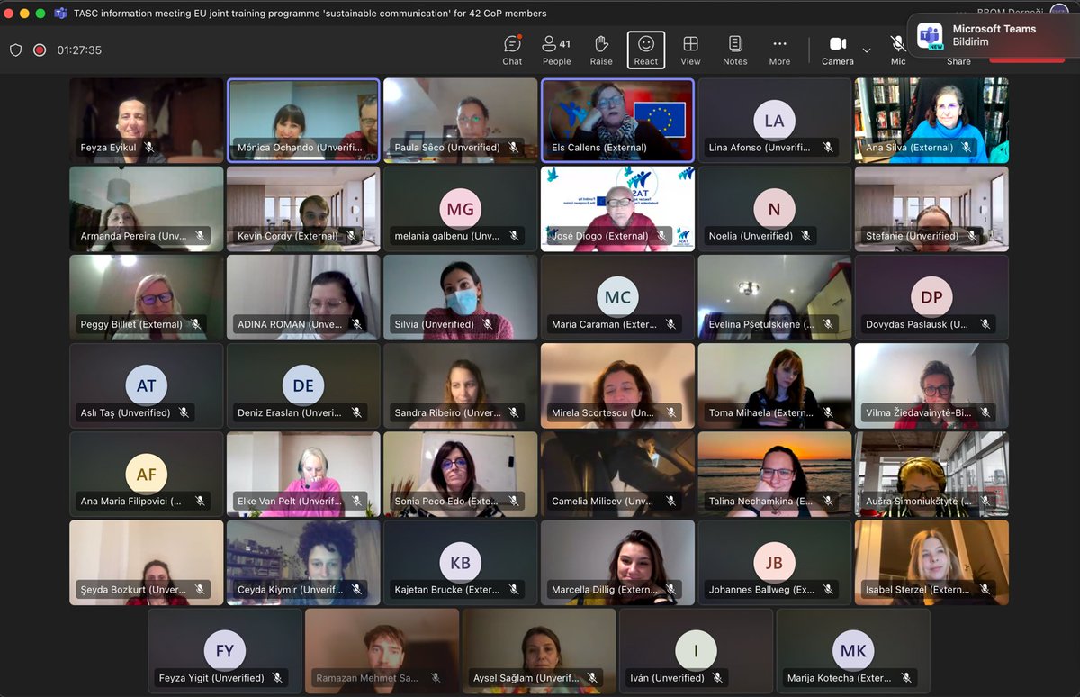Click the meeting timer 01:27:35
Viewport: 1080px width, 697px height.
pyautogui.click(x=79, y=50)
